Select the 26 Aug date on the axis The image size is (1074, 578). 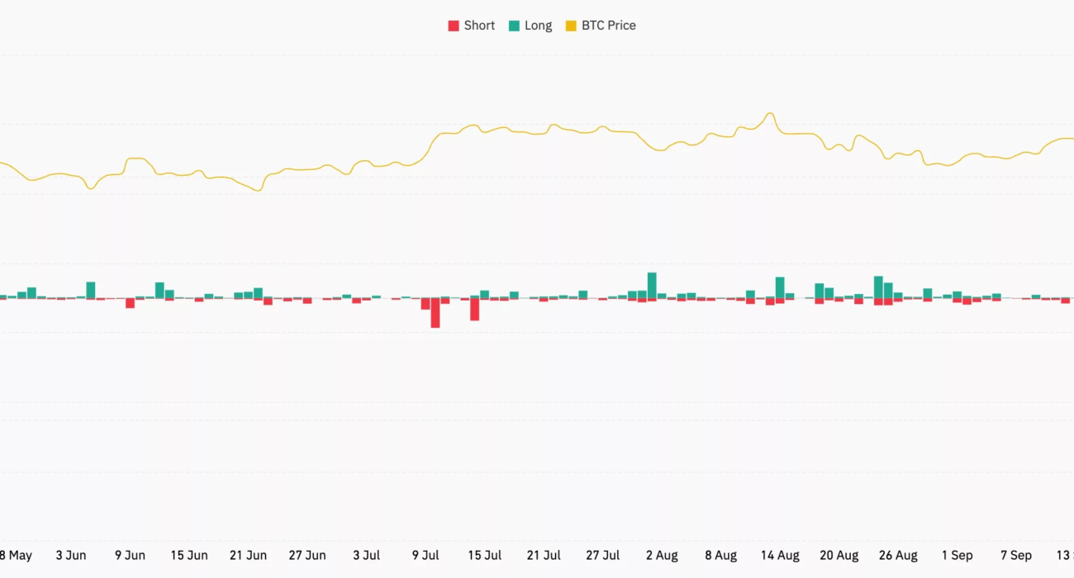coord(898,556)
